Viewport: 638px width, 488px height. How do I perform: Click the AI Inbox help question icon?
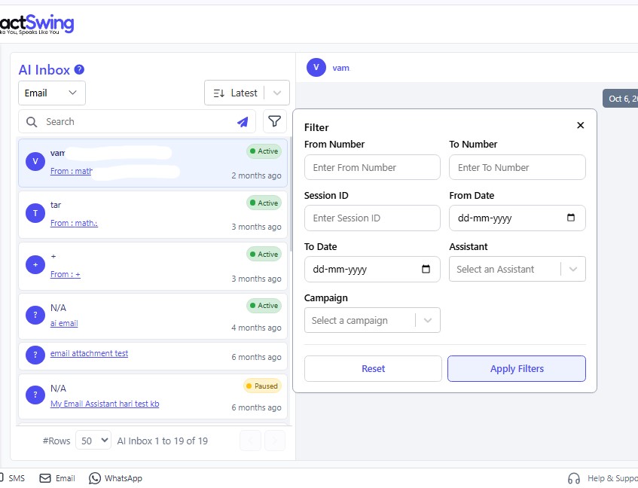[x=79, y=70]
